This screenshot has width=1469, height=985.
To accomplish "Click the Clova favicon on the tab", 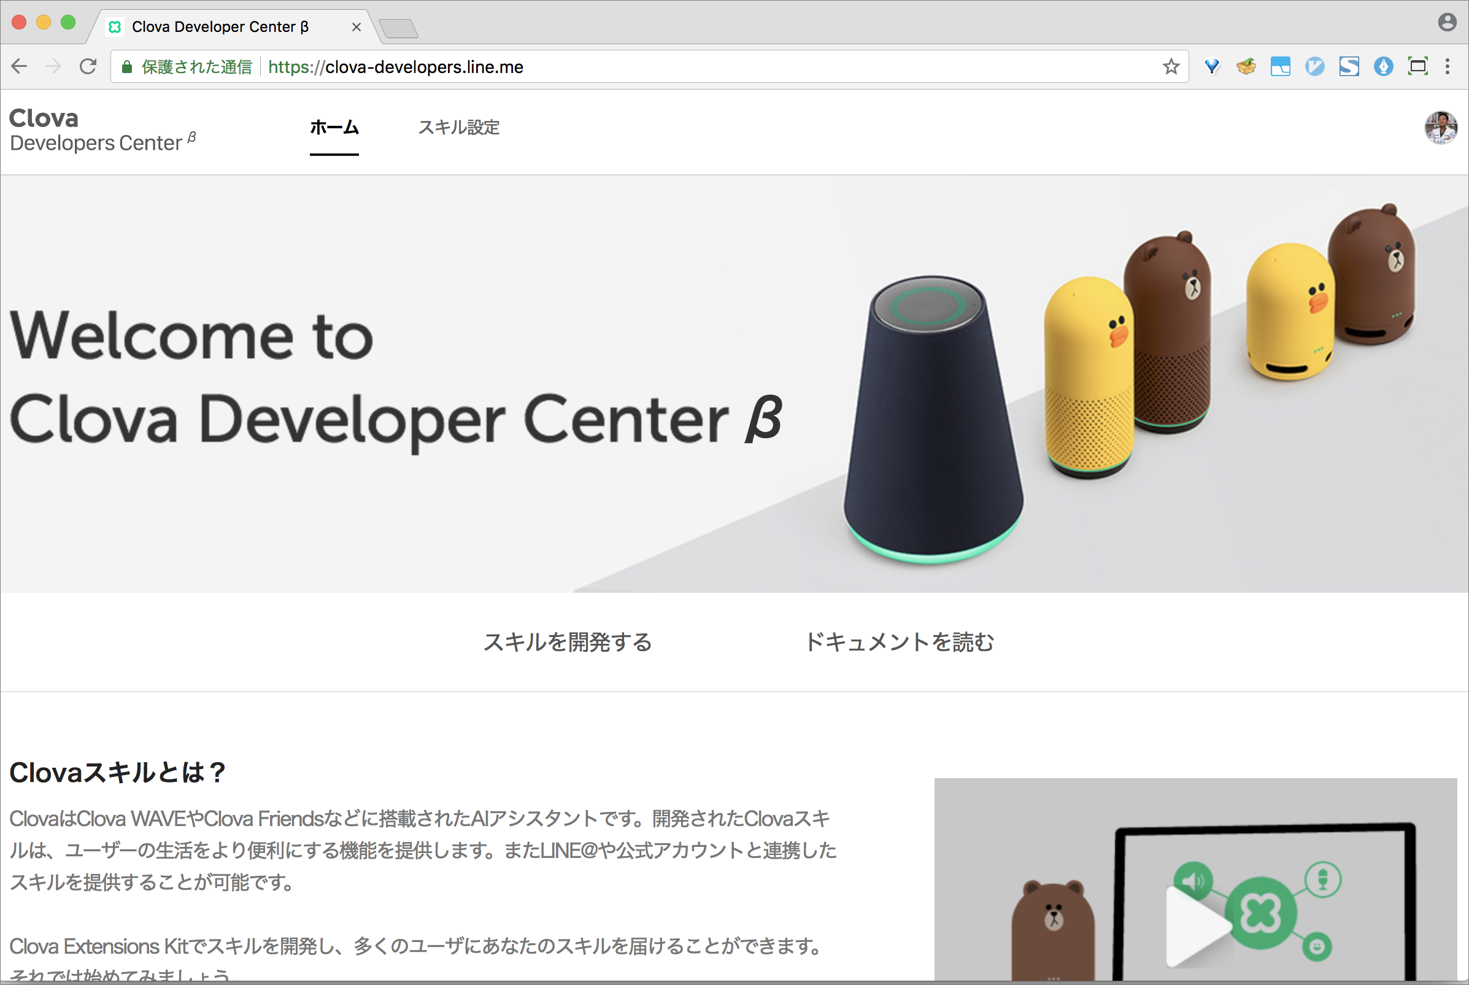I will [114, 27].
